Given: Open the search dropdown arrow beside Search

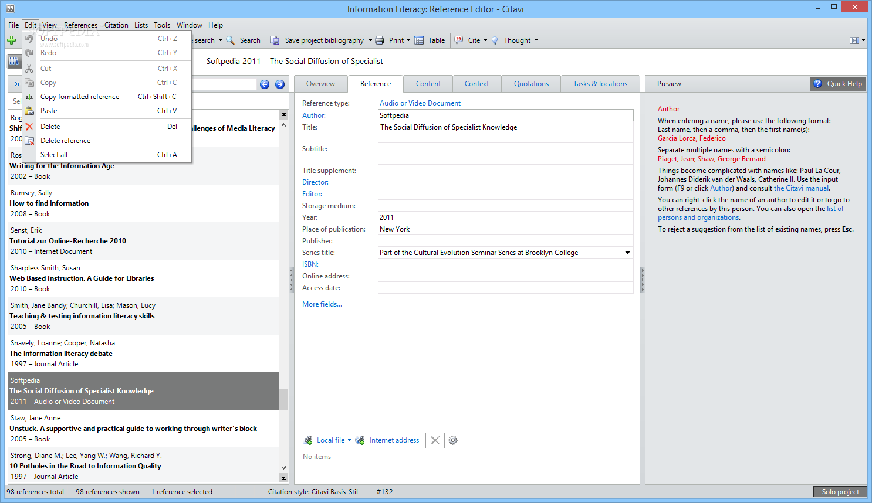Looking at the screenshot, I should [220, 40].
